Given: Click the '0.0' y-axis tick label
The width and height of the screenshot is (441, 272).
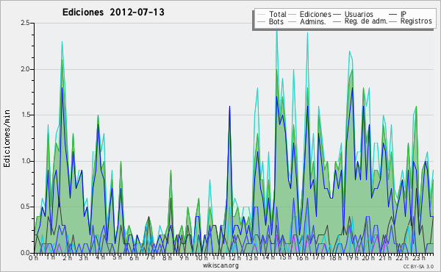Looking at the screenshot, I should [x=25, y=253].
